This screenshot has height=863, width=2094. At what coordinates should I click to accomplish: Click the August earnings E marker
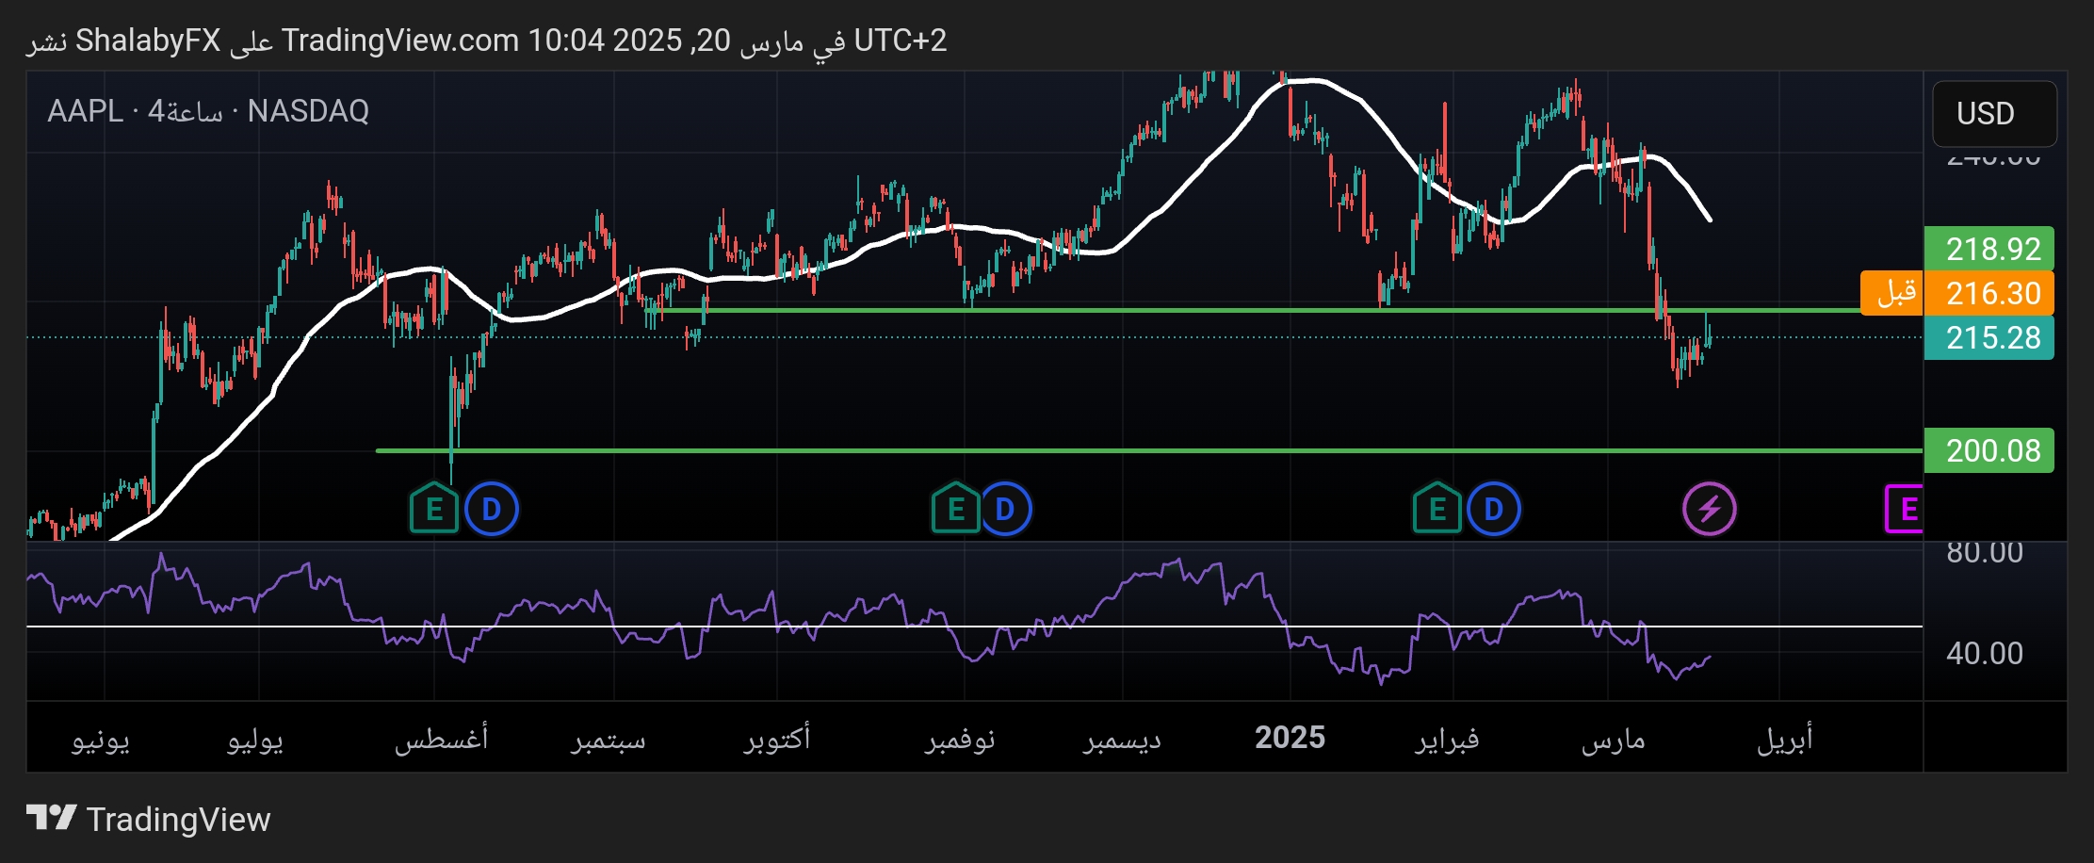click(x=434, y=509)
